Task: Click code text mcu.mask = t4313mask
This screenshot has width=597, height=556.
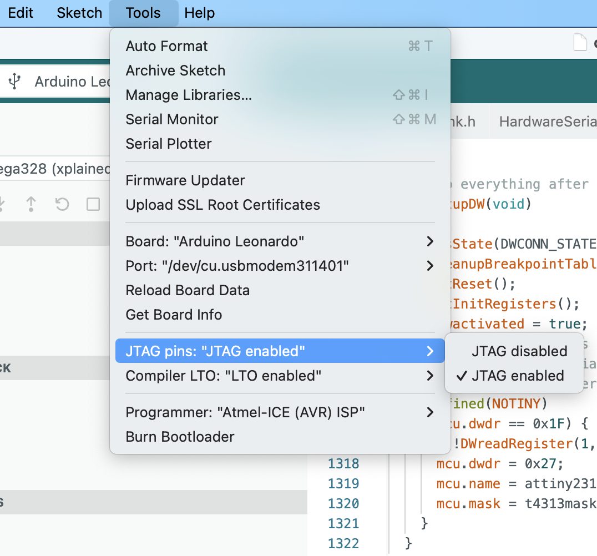Action: click(517, 503)
